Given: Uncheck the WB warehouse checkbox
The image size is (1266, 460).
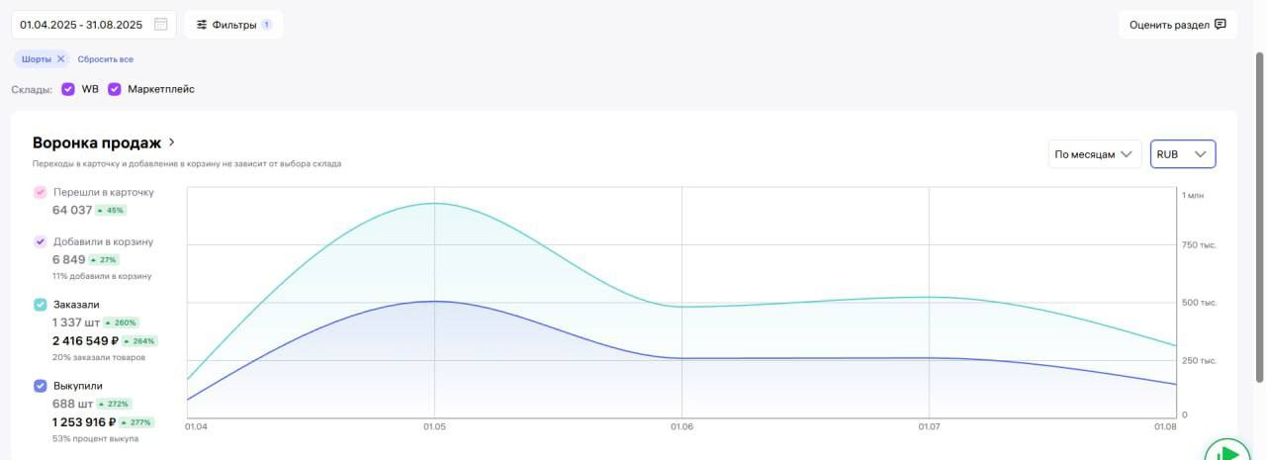Looking at the screenshot, I should (68, 89).
